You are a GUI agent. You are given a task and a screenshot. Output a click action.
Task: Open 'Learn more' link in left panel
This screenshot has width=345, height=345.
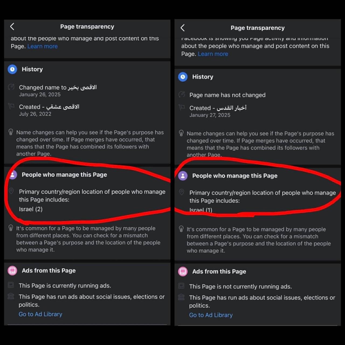pos(42,46)
